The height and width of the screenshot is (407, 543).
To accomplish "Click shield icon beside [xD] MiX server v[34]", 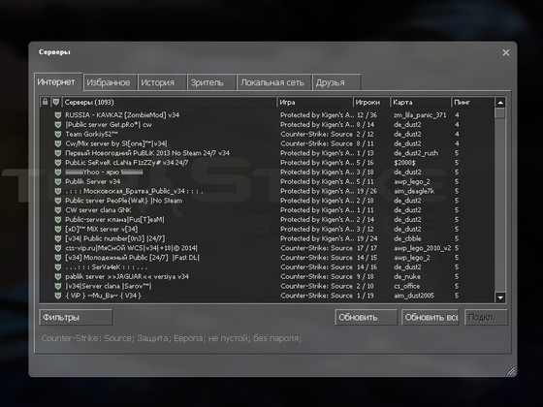I will click(58, 229).
